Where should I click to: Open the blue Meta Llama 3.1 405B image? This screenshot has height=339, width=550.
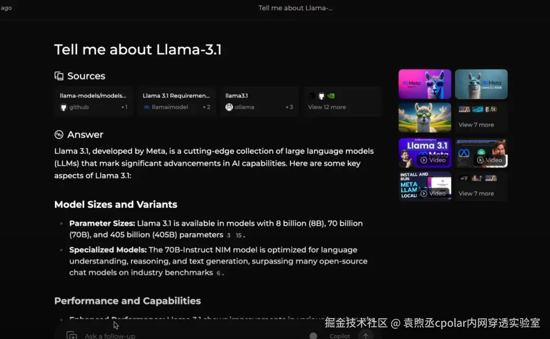tap(481, 84)
